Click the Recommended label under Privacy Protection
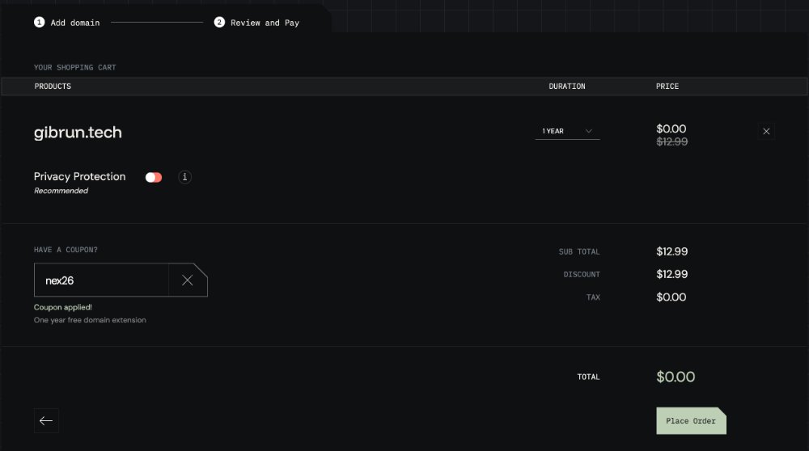 click(x=61, y=191)
